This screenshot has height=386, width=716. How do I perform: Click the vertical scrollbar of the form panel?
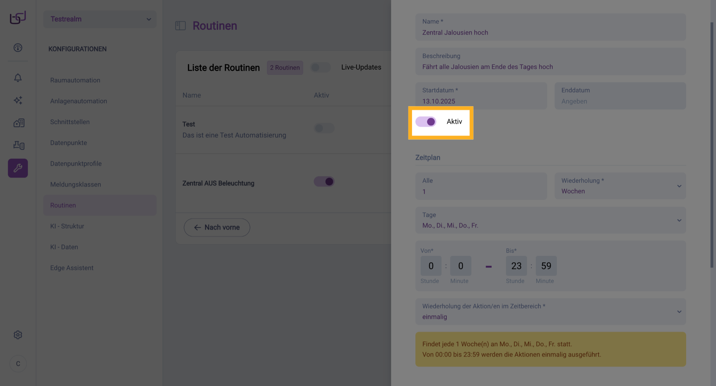712,145
